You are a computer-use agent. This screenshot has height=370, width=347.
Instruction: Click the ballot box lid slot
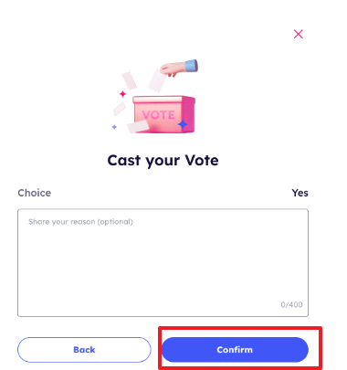point(163,100)
